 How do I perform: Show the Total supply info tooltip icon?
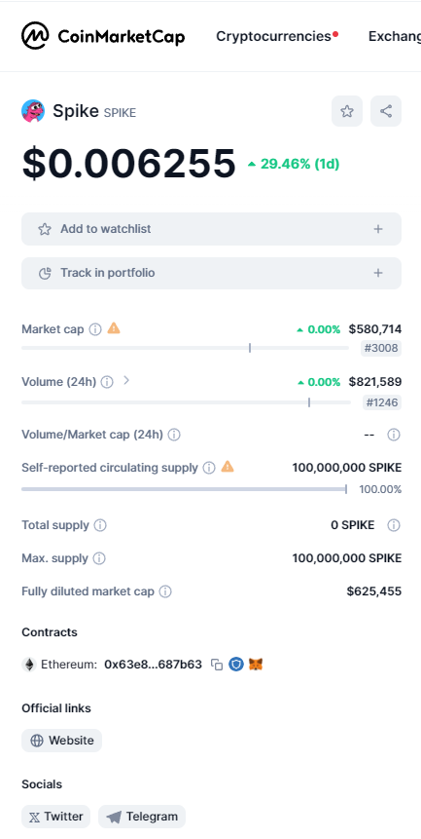[x=100, y=525]
